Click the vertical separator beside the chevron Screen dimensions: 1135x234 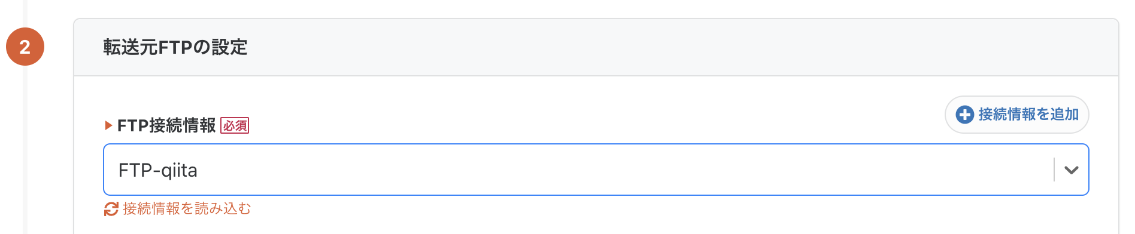coord(1054,170)
